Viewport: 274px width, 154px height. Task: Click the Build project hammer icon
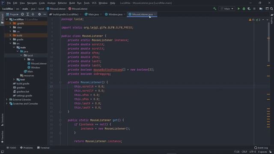[214, 9]
